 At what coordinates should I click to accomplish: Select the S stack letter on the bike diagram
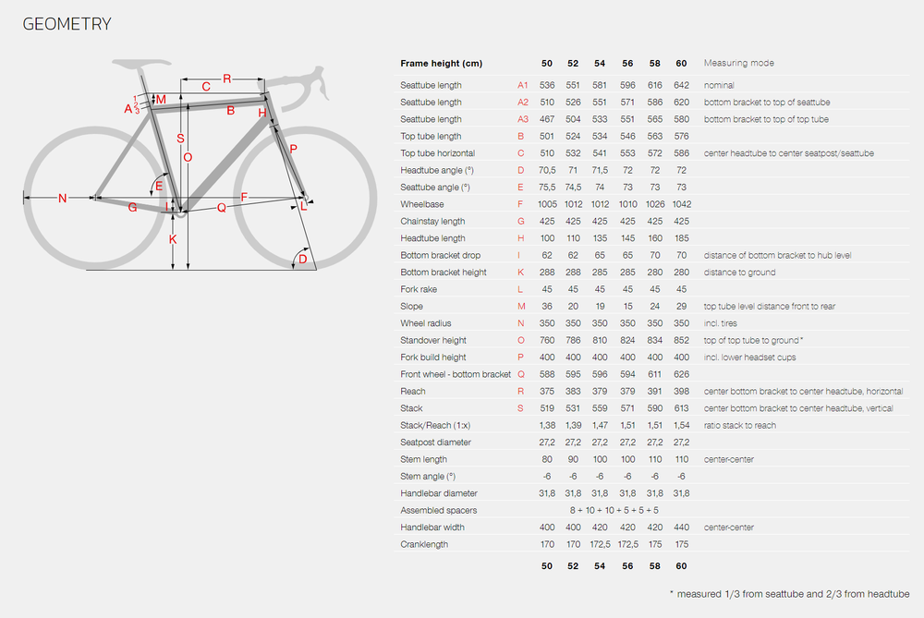180,139
